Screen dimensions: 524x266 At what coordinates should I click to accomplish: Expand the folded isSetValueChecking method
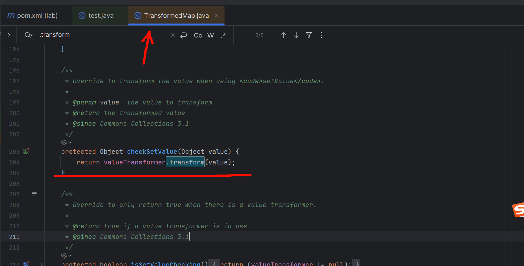click(x=41, y=264)
